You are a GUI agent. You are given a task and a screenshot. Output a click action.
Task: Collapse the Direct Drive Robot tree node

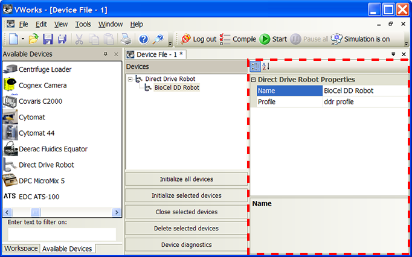click(130, 79)
